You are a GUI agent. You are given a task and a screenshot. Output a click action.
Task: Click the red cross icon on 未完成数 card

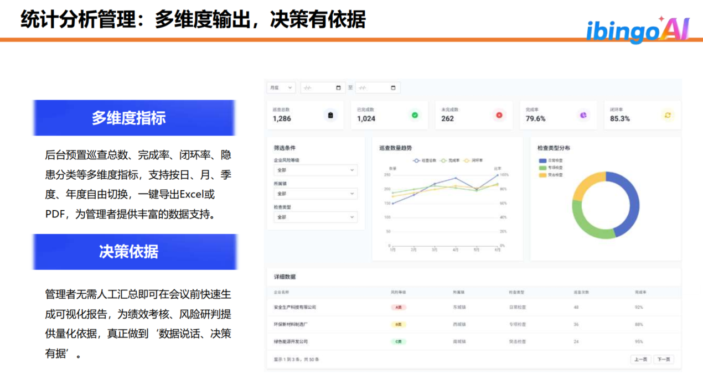coord(499,115)
